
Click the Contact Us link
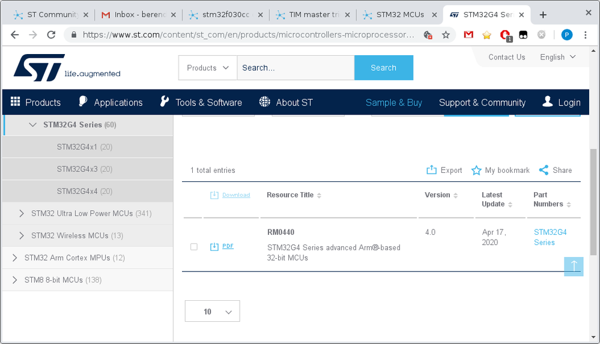coord(507,57)
